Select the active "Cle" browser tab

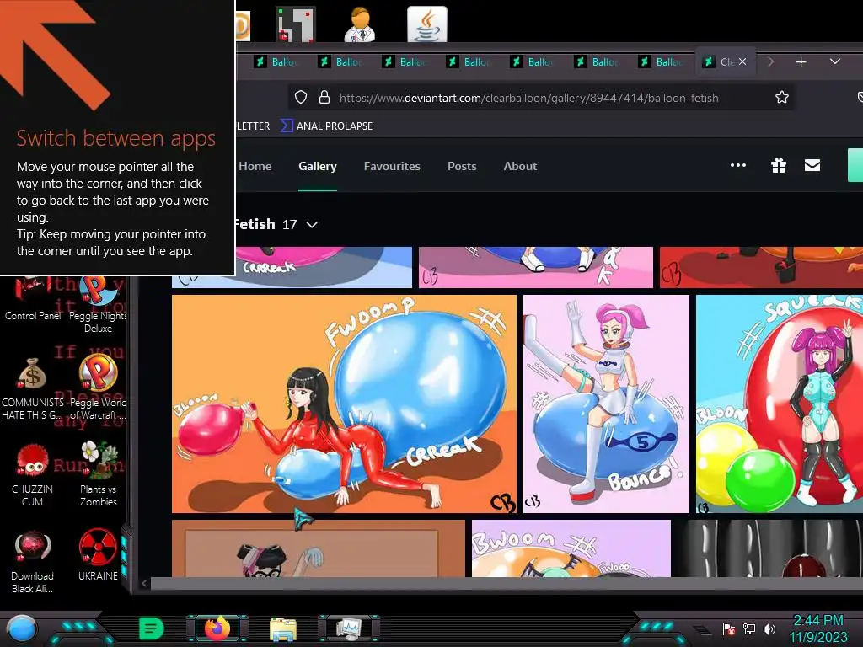coord(726,61)
